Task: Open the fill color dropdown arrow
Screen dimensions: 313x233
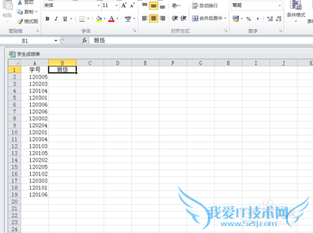Action: [105, 19]
